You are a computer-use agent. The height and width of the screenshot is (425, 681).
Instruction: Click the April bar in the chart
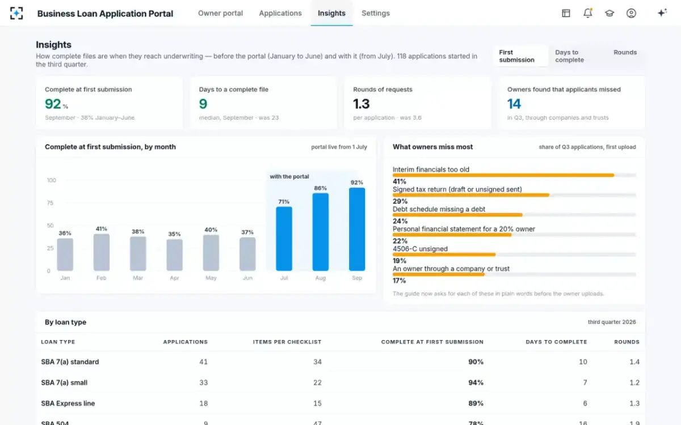click(x=174, y=255)
